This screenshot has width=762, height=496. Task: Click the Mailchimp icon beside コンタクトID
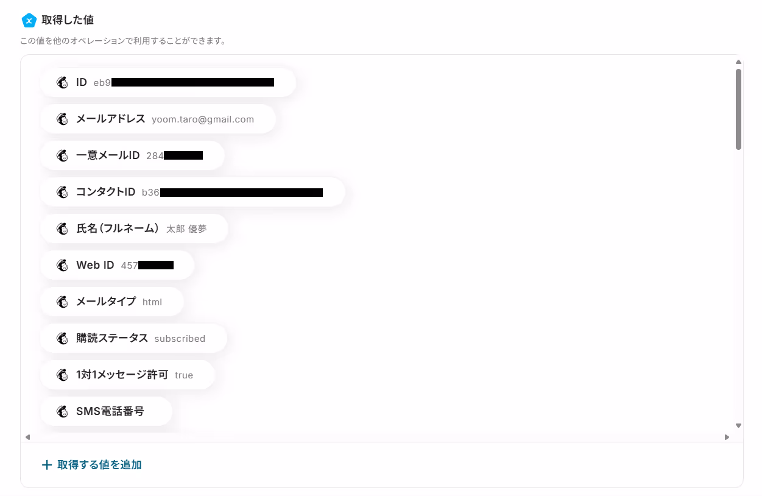62,192
